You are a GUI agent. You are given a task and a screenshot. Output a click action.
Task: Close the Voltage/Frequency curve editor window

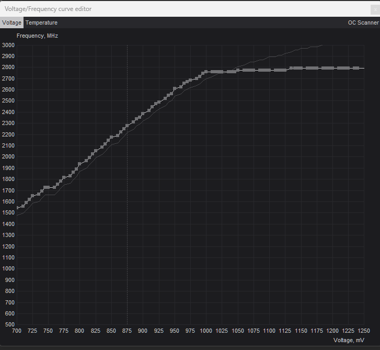point(373,9)
